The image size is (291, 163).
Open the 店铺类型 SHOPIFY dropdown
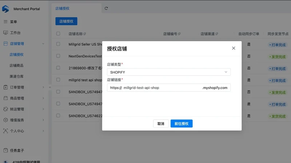(169, 72)
